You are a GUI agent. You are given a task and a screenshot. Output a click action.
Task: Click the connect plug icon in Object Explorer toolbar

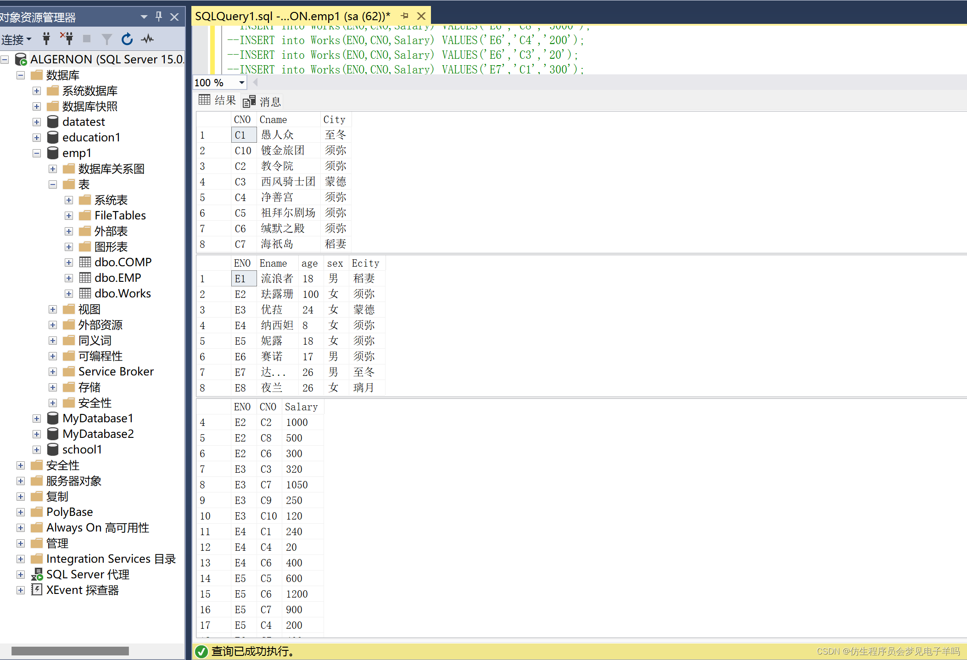pyautogui.click(x=46, y=39)
